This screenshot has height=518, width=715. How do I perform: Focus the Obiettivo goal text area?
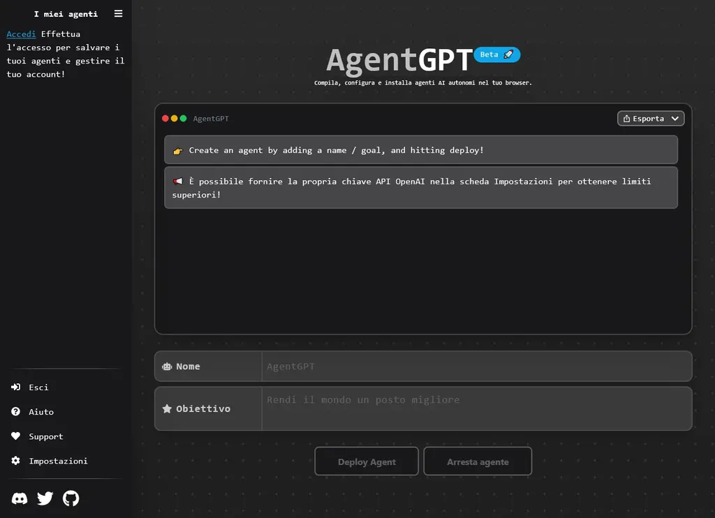tap(476, 408)
